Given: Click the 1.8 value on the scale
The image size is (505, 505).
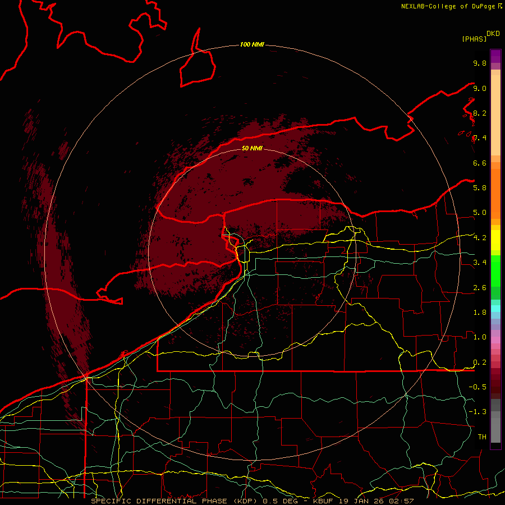Looking at the screenshot, I should 480,312.
